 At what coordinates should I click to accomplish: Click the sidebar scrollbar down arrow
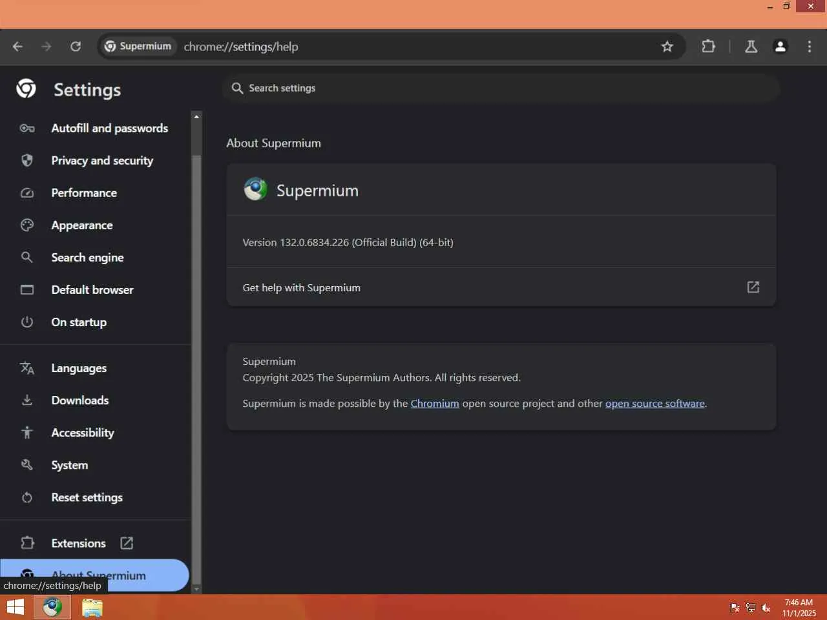pos(196,589)
